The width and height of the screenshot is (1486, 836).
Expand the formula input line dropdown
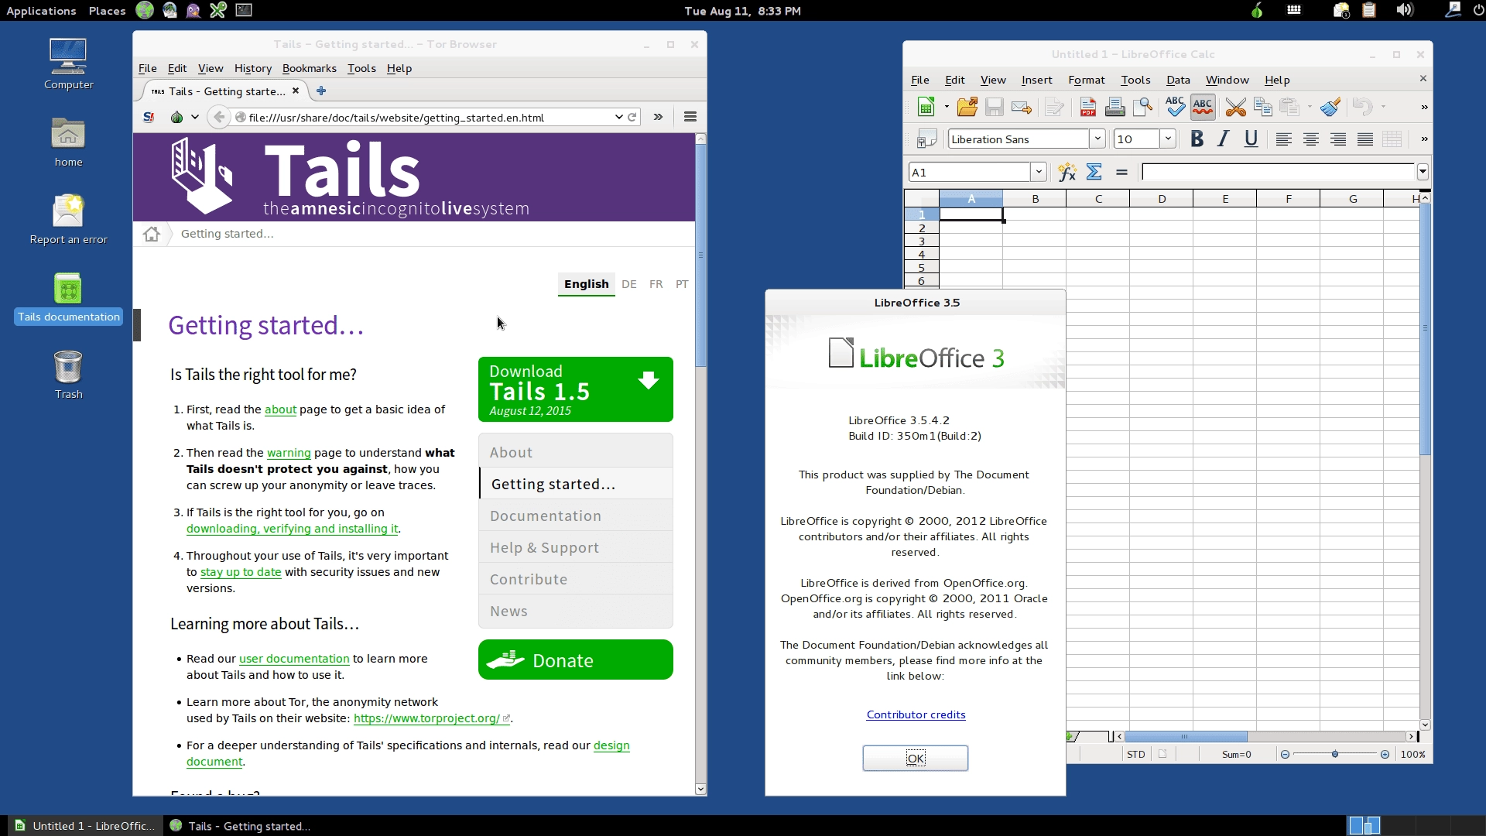coord(1423,172)
